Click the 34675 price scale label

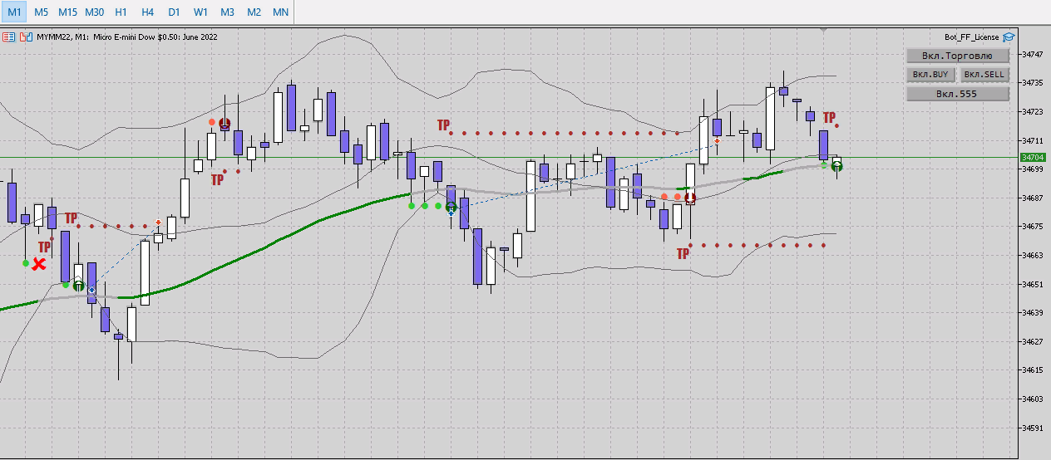1034,227
